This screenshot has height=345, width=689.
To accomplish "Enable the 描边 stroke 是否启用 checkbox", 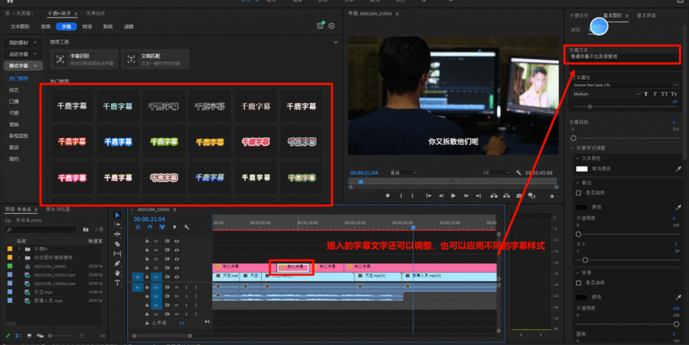I will [x=579, y=193].
